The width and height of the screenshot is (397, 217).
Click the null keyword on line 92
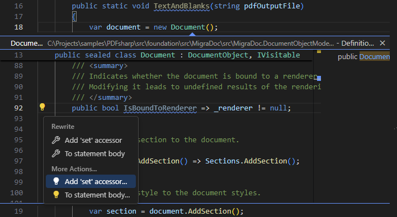[x=278, y=108]
